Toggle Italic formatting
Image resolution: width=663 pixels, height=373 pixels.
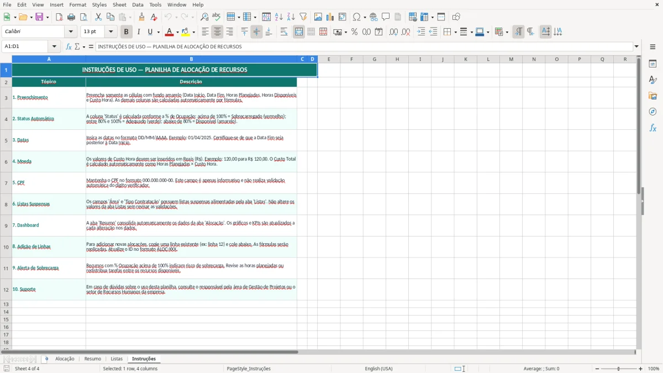[x=138, y=32]
